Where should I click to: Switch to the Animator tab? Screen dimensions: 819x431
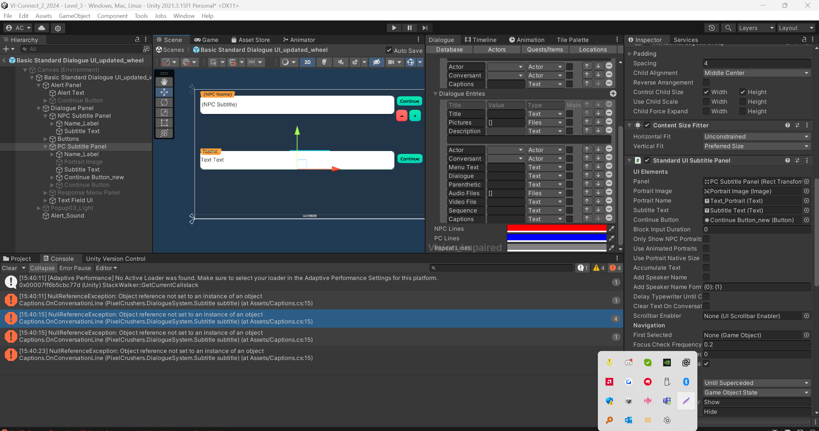click(x=299, y=40)
